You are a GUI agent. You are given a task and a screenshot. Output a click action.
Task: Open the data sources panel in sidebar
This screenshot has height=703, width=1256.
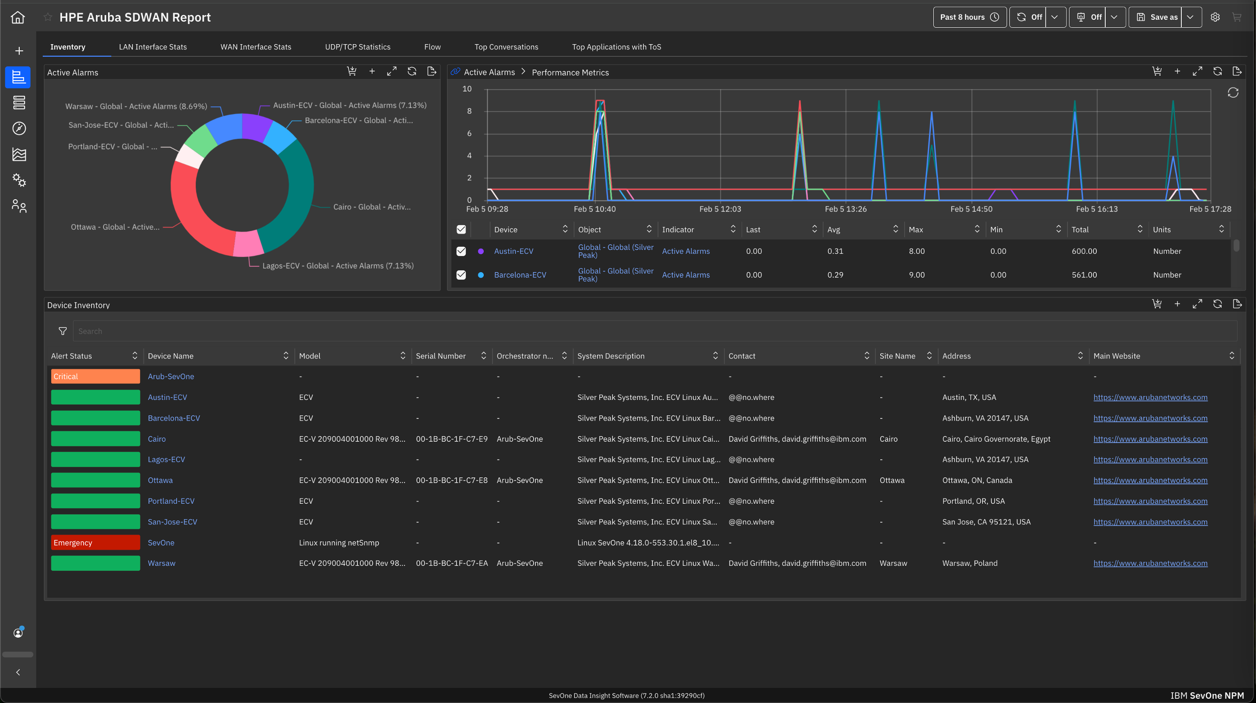pos(18,102)
